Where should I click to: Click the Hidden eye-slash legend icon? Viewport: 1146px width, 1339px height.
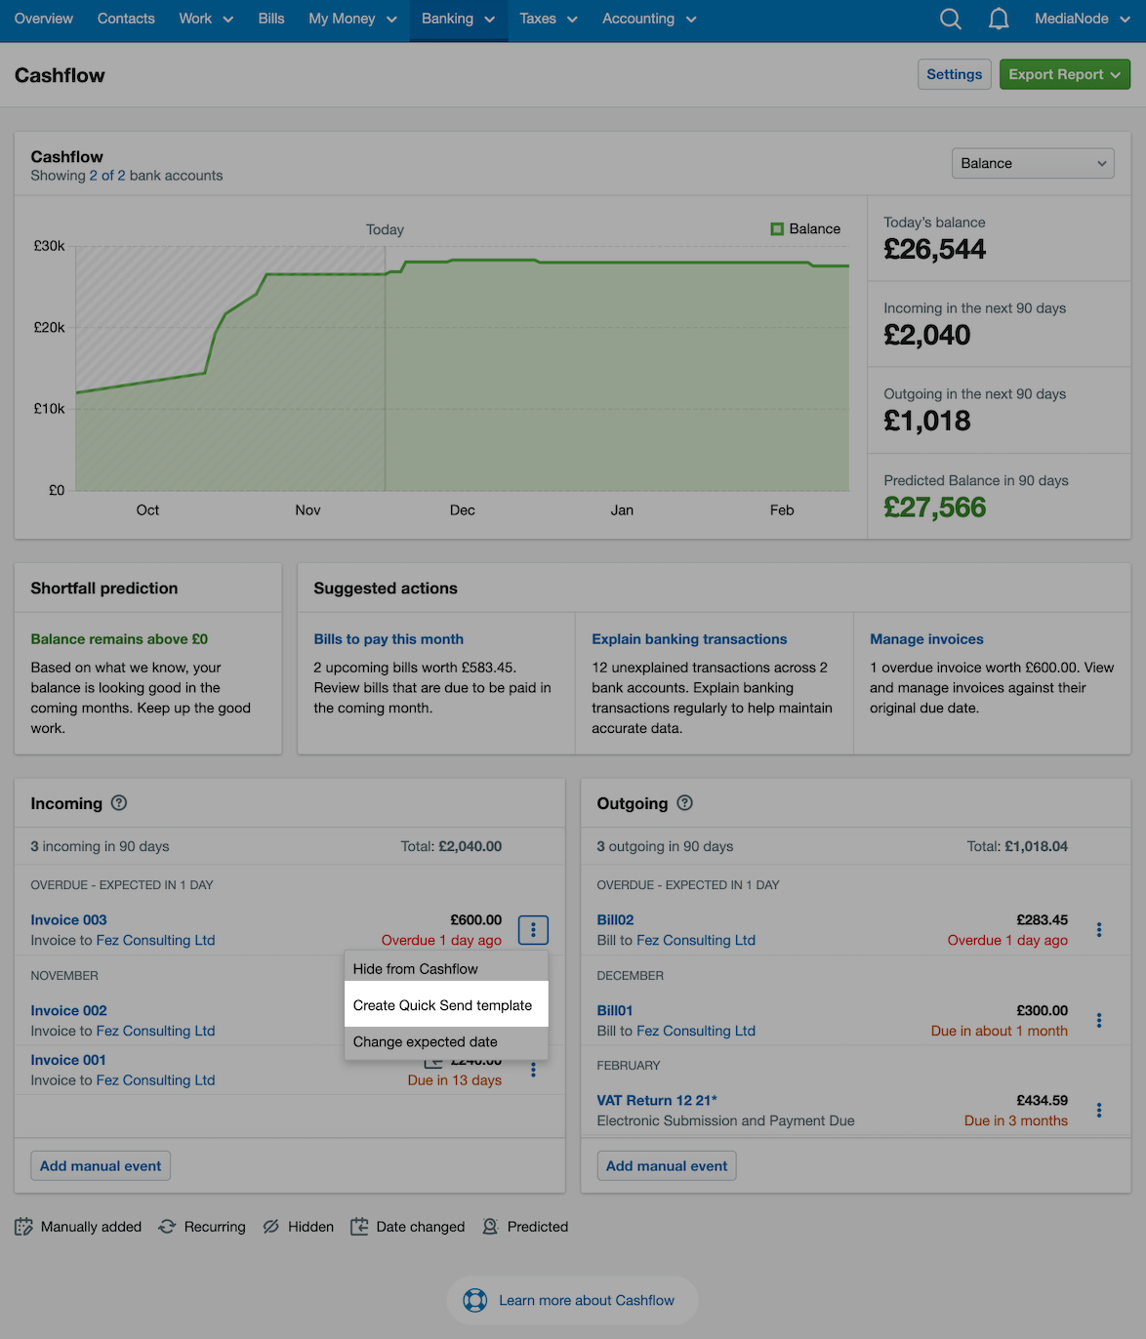(271, 1227)
